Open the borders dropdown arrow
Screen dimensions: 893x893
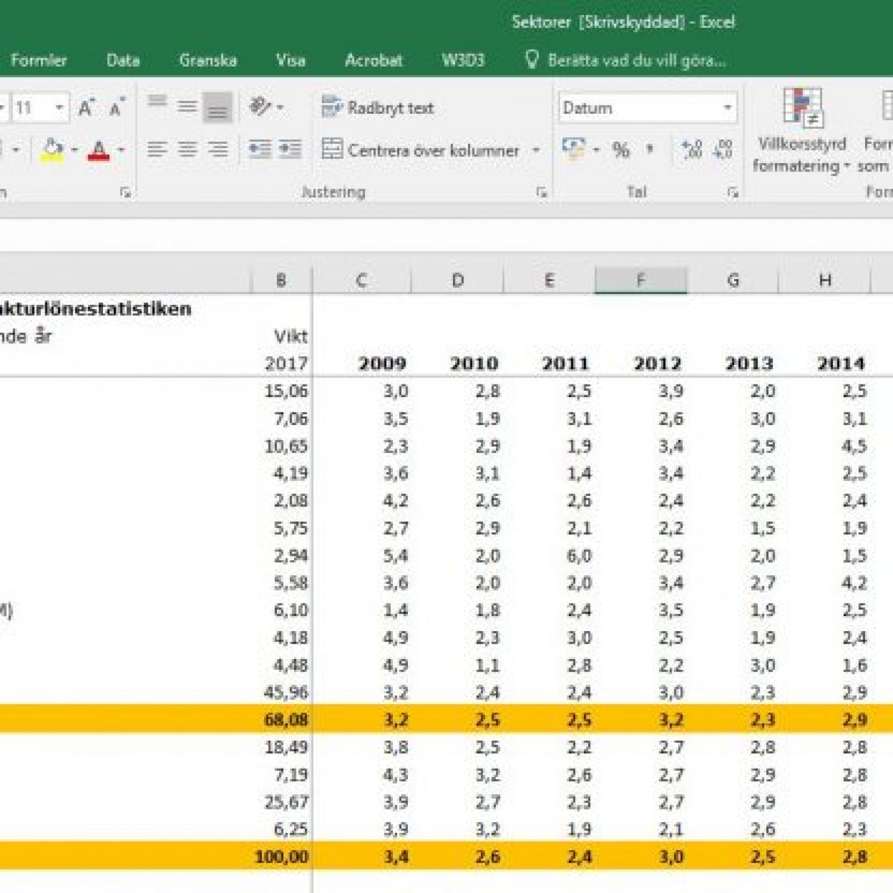tap(16, 149)
